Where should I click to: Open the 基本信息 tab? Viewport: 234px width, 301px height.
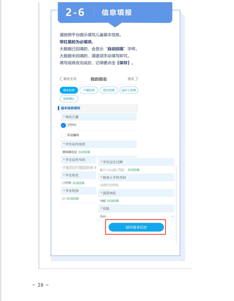69,90
